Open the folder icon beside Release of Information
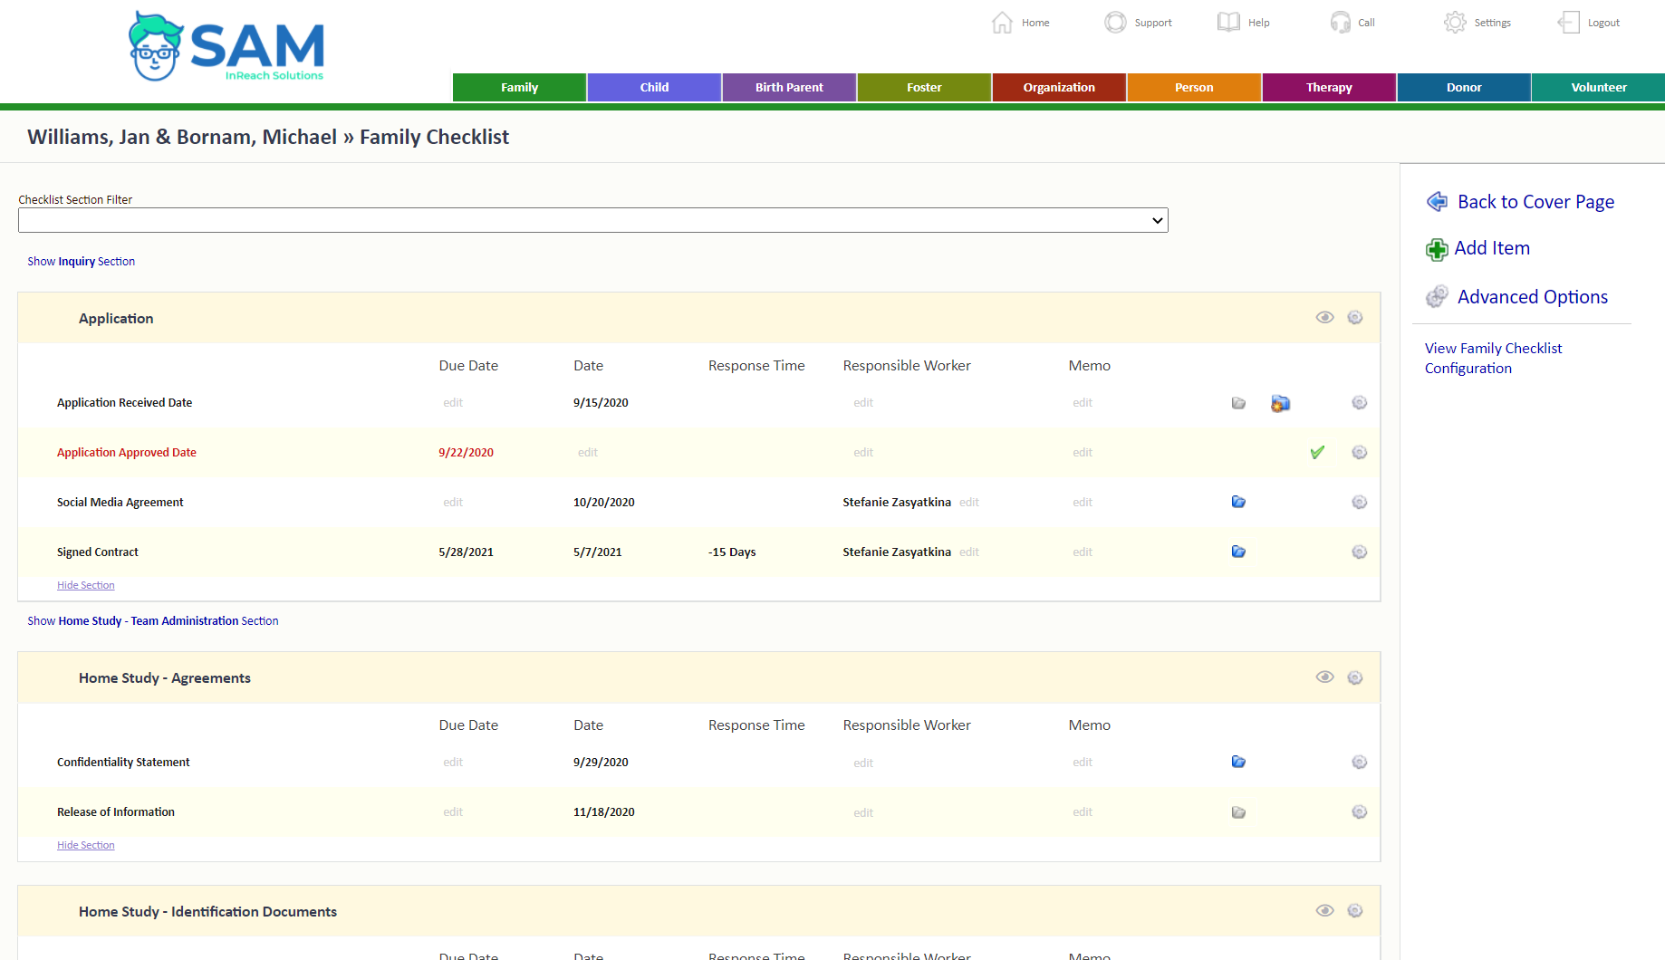The image size is (1665, 960). [x=1238, y=811]
